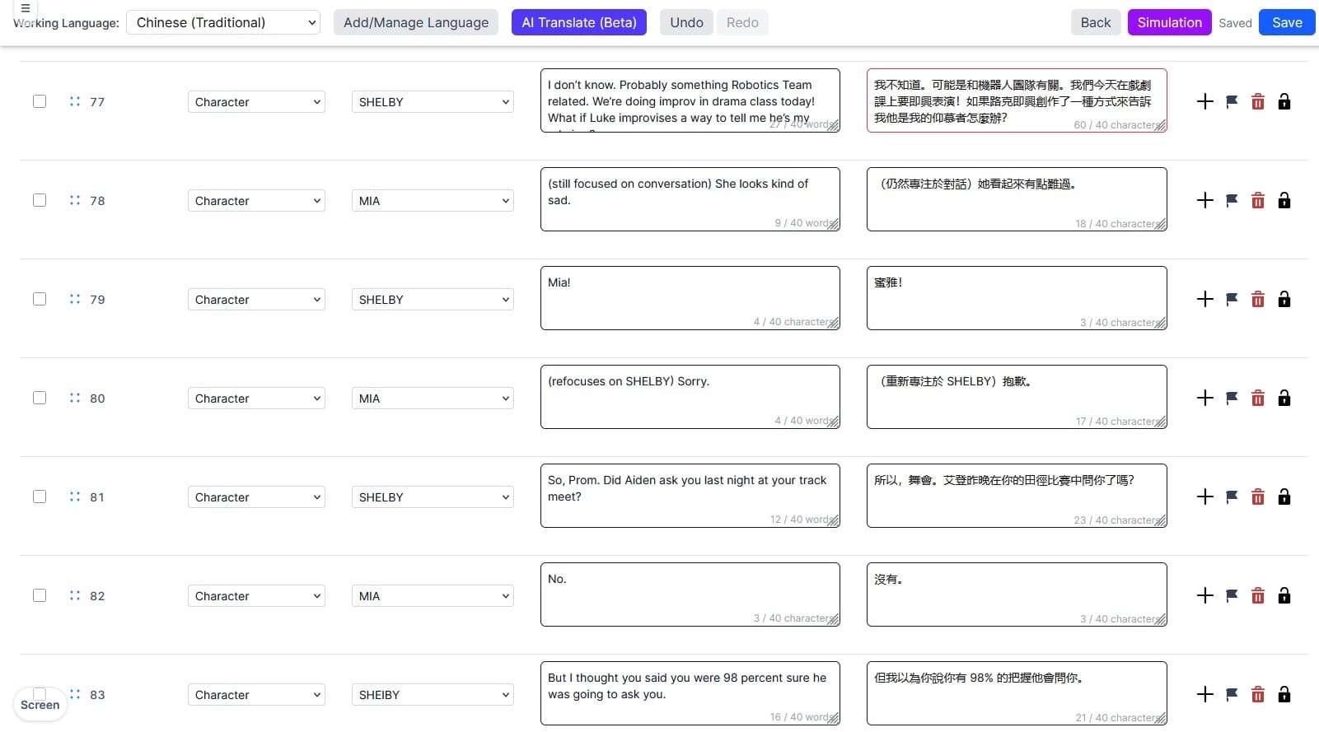
Task: Toggle lock on line 82
Action: 1284,595
